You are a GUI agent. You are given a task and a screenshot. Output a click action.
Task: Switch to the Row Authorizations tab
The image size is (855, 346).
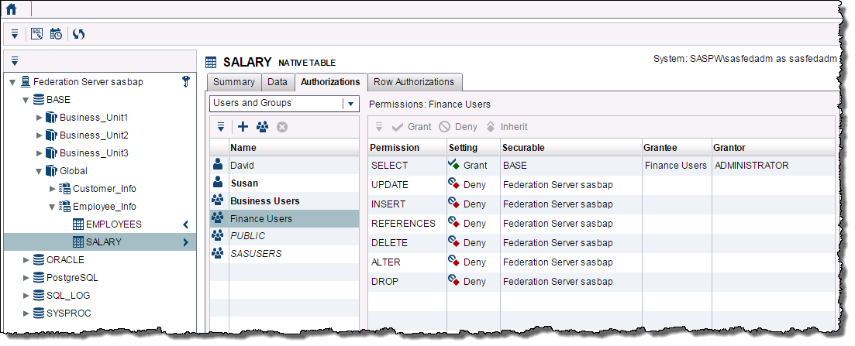click(x=414, y=82)
